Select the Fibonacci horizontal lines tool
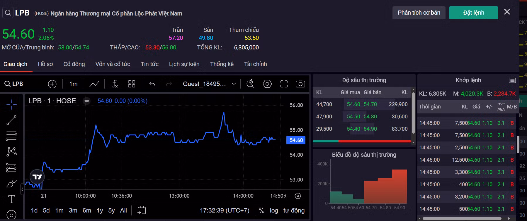The height and width of the screenshot is (221, 527). (x=11, y=136)
